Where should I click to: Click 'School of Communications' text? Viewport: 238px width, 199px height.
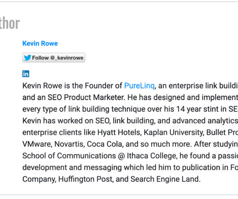click(69, 156)
